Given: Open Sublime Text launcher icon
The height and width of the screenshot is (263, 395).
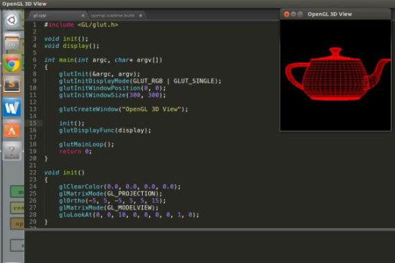Looking at the screenshot, I should (12, 86).
